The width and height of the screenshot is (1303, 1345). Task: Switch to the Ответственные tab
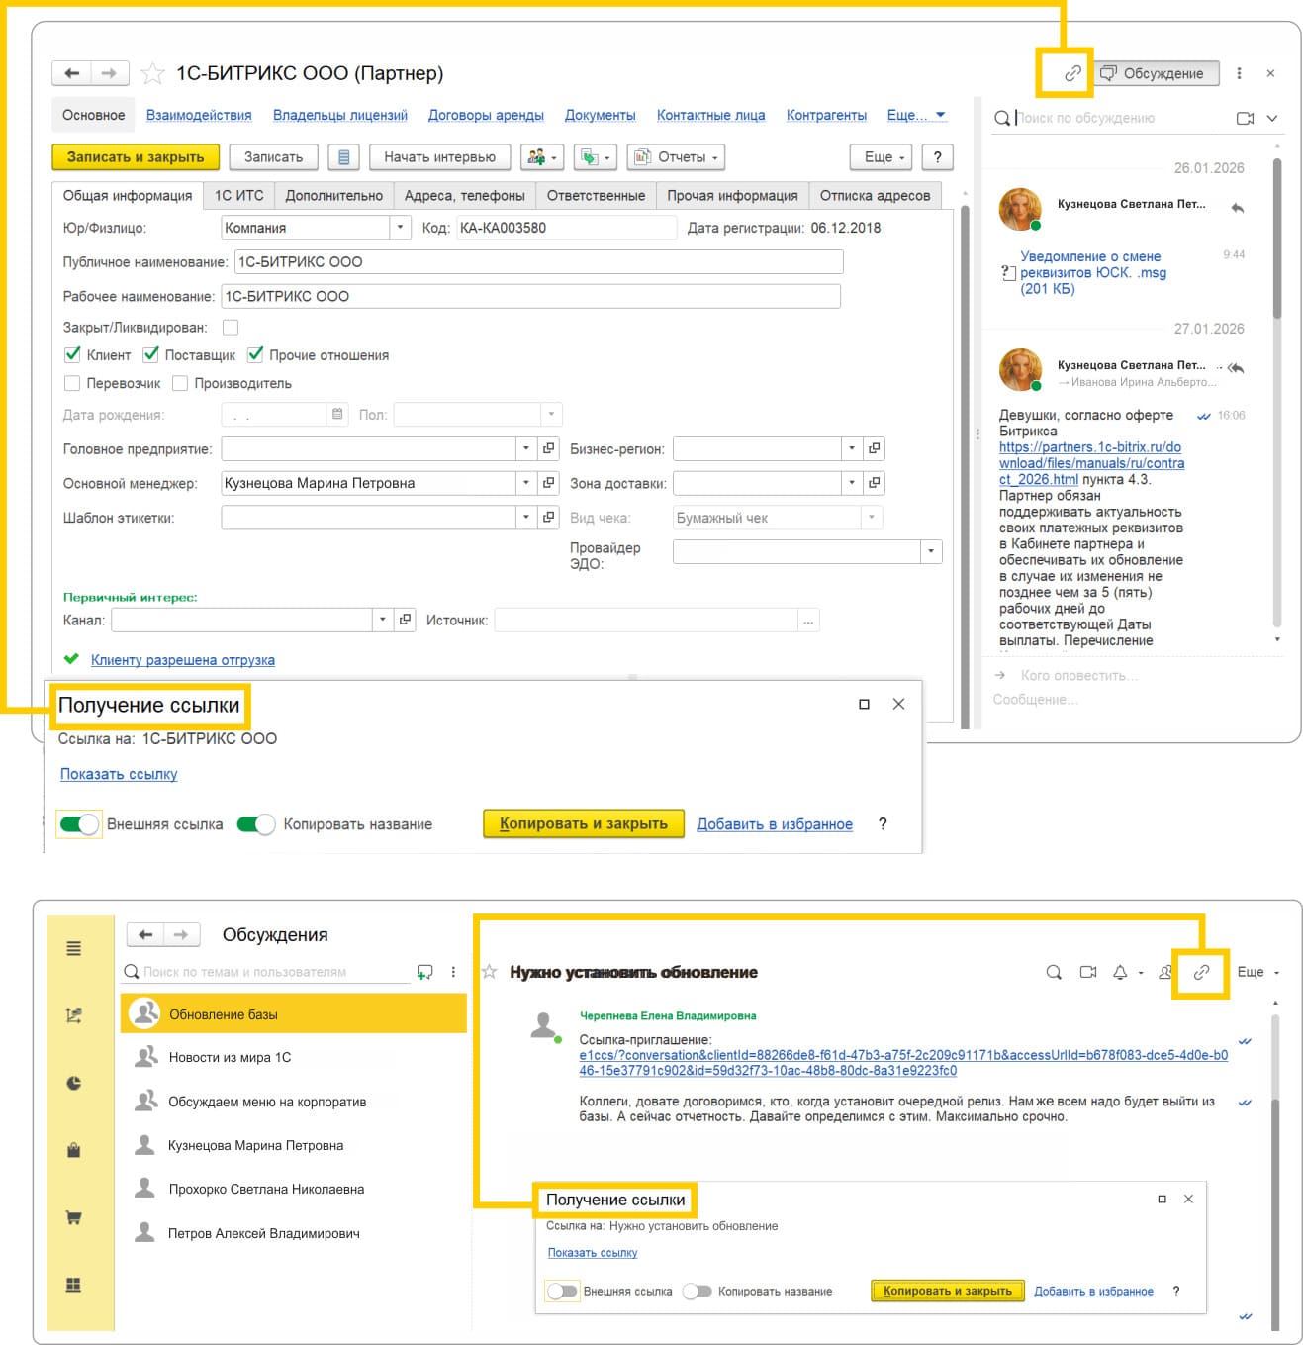(x=596, y=196)
